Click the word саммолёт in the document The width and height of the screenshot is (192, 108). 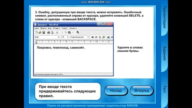pyautogui.click(x=77, y=48)
